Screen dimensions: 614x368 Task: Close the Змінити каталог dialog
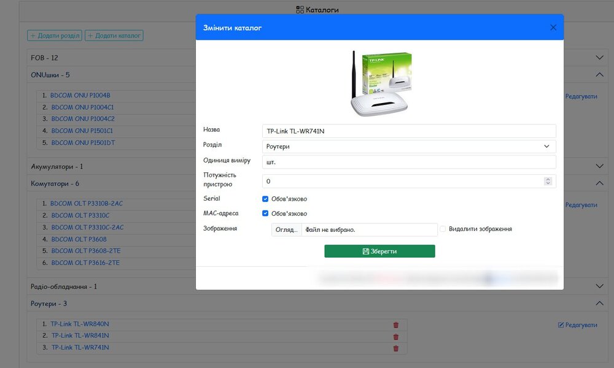(x=553, y=28)
